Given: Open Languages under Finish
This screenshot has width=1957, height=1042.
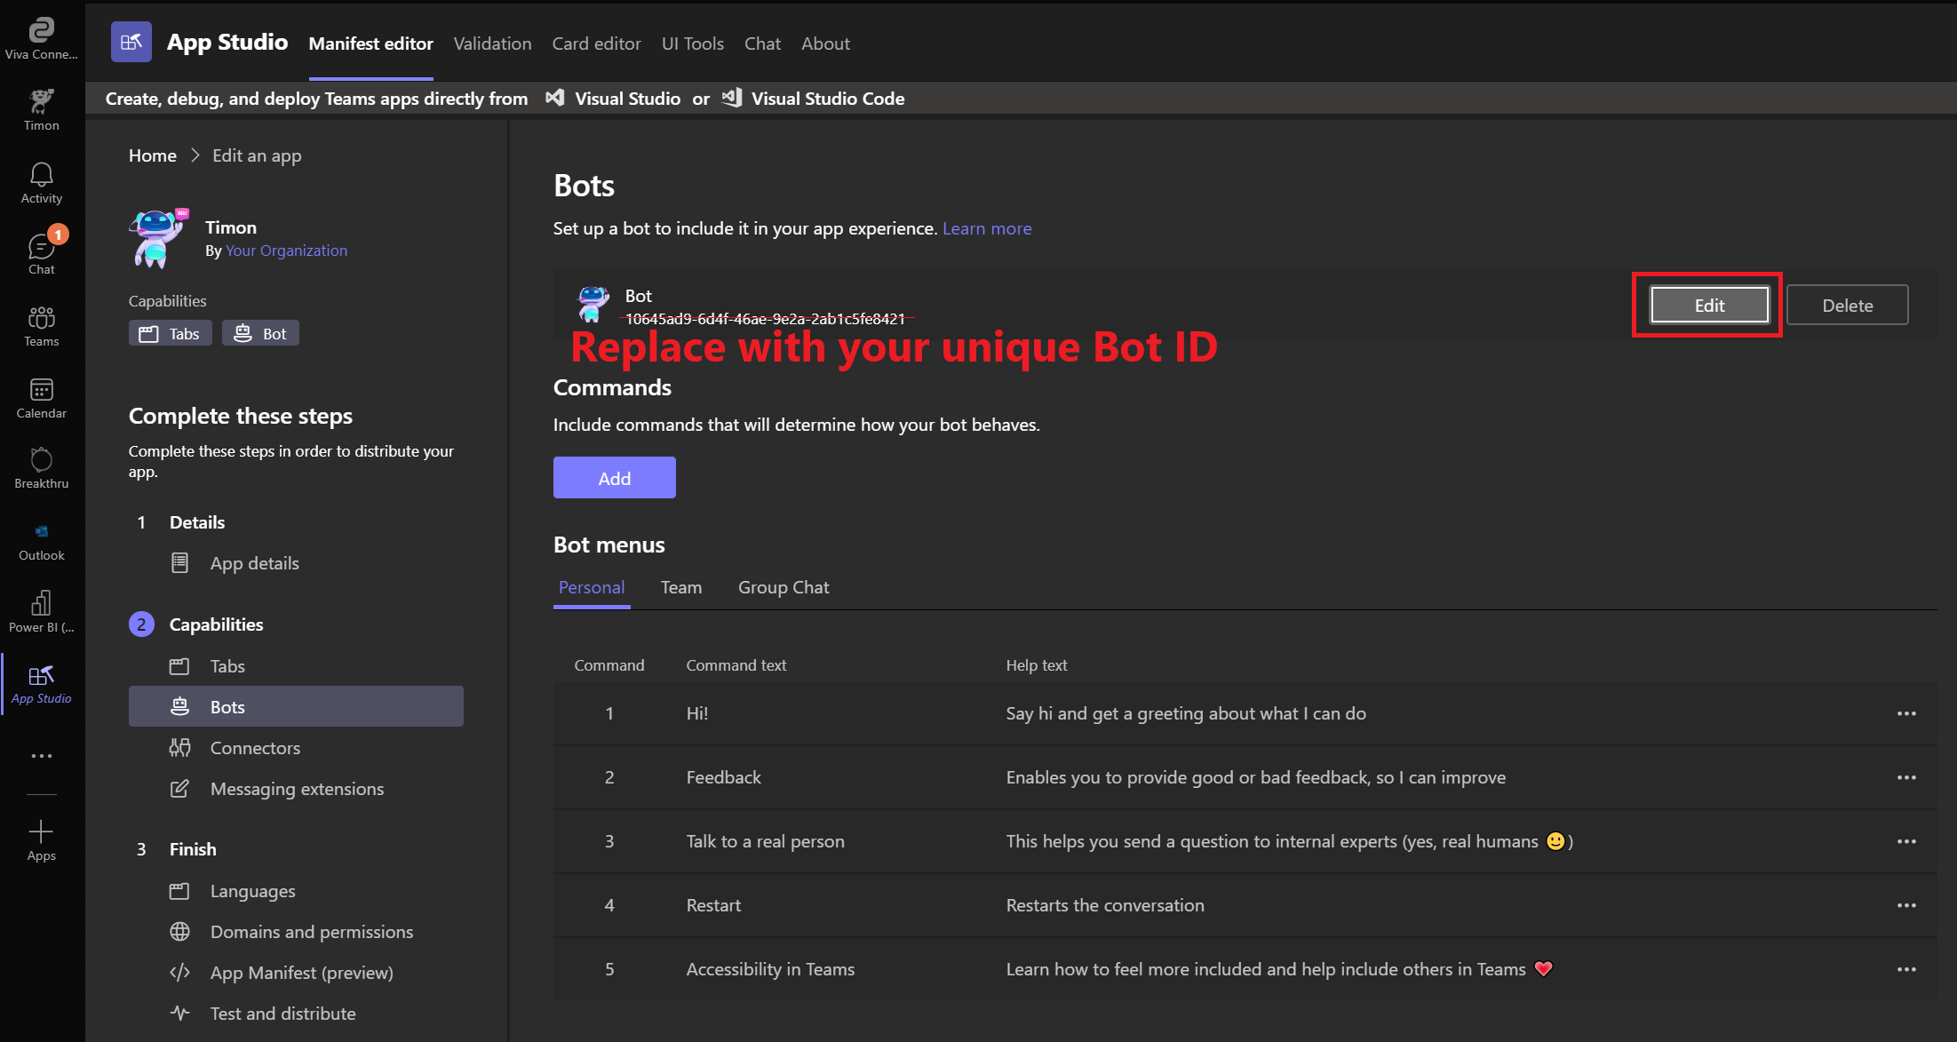Looking at the screenshot, I should click(x=252, y=891).
